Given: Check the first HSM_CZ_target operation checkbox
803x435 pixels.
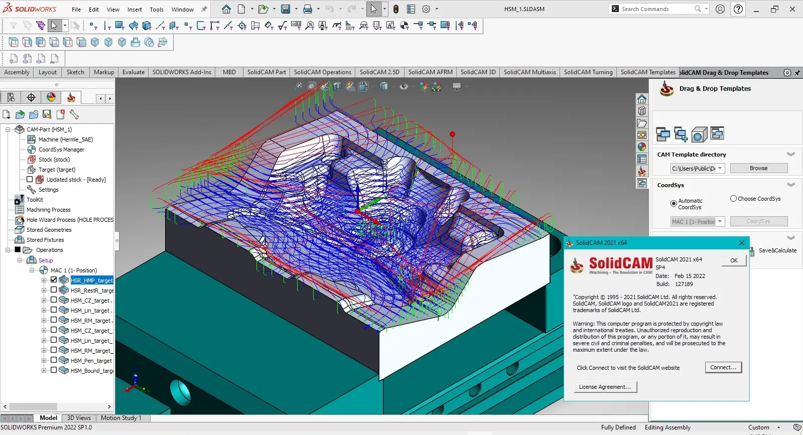Looking at the screenshot, I should coord(54,300).
